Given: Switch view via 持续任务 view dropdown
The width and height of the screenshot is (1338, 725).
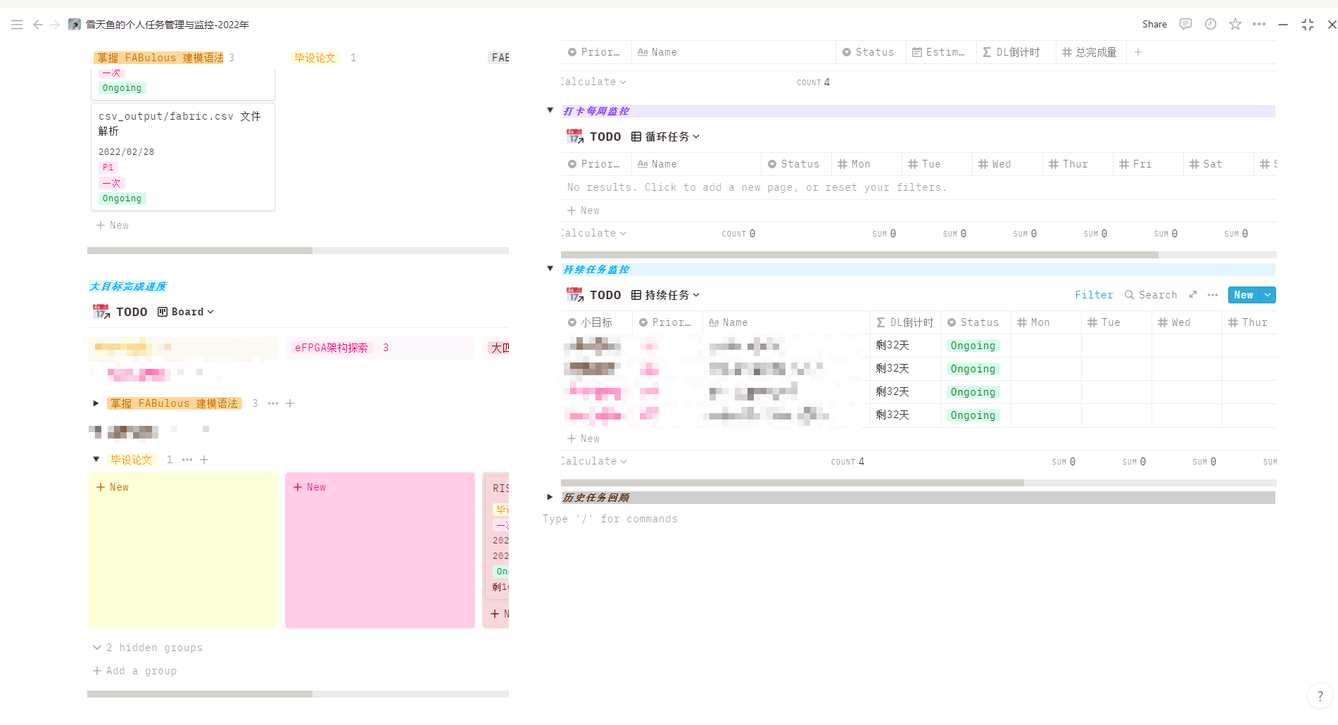Looking at the screenshot, I should click(665, 295).
